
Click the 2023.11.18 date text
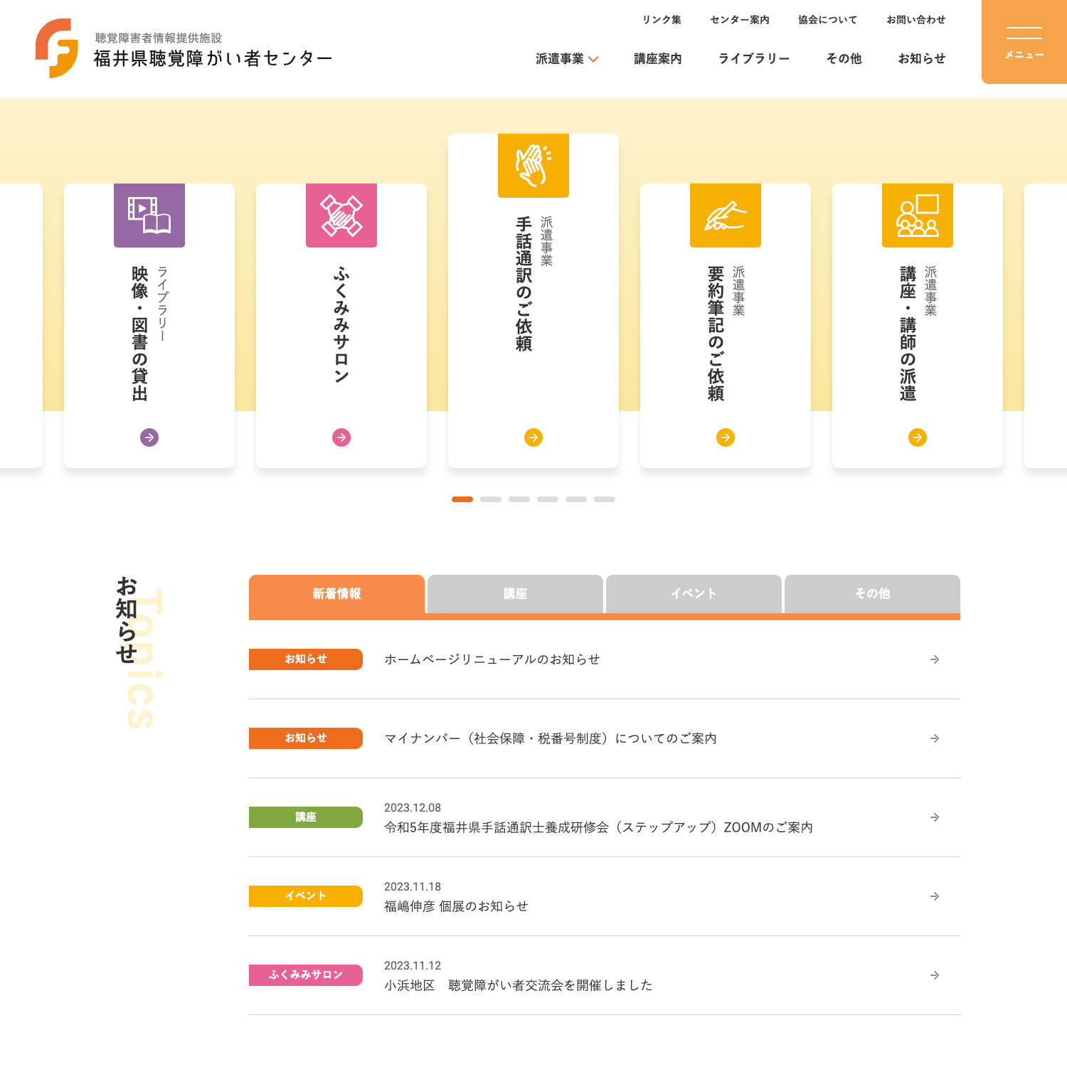(413, 887)
